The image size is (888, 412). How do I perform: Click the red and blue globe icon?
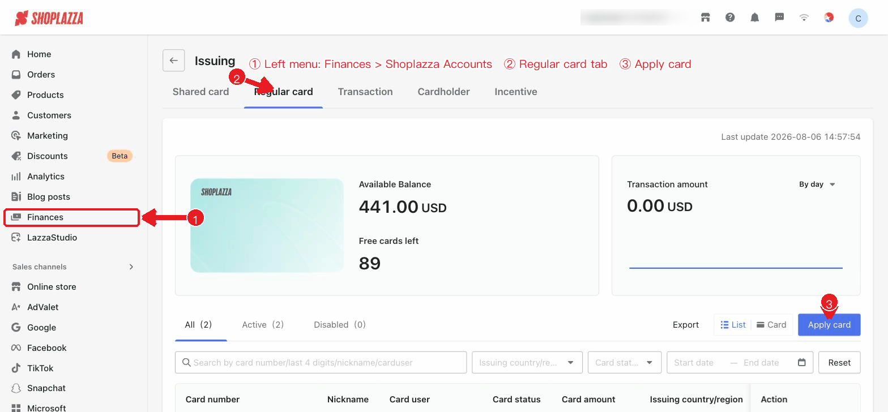point(829,18)
